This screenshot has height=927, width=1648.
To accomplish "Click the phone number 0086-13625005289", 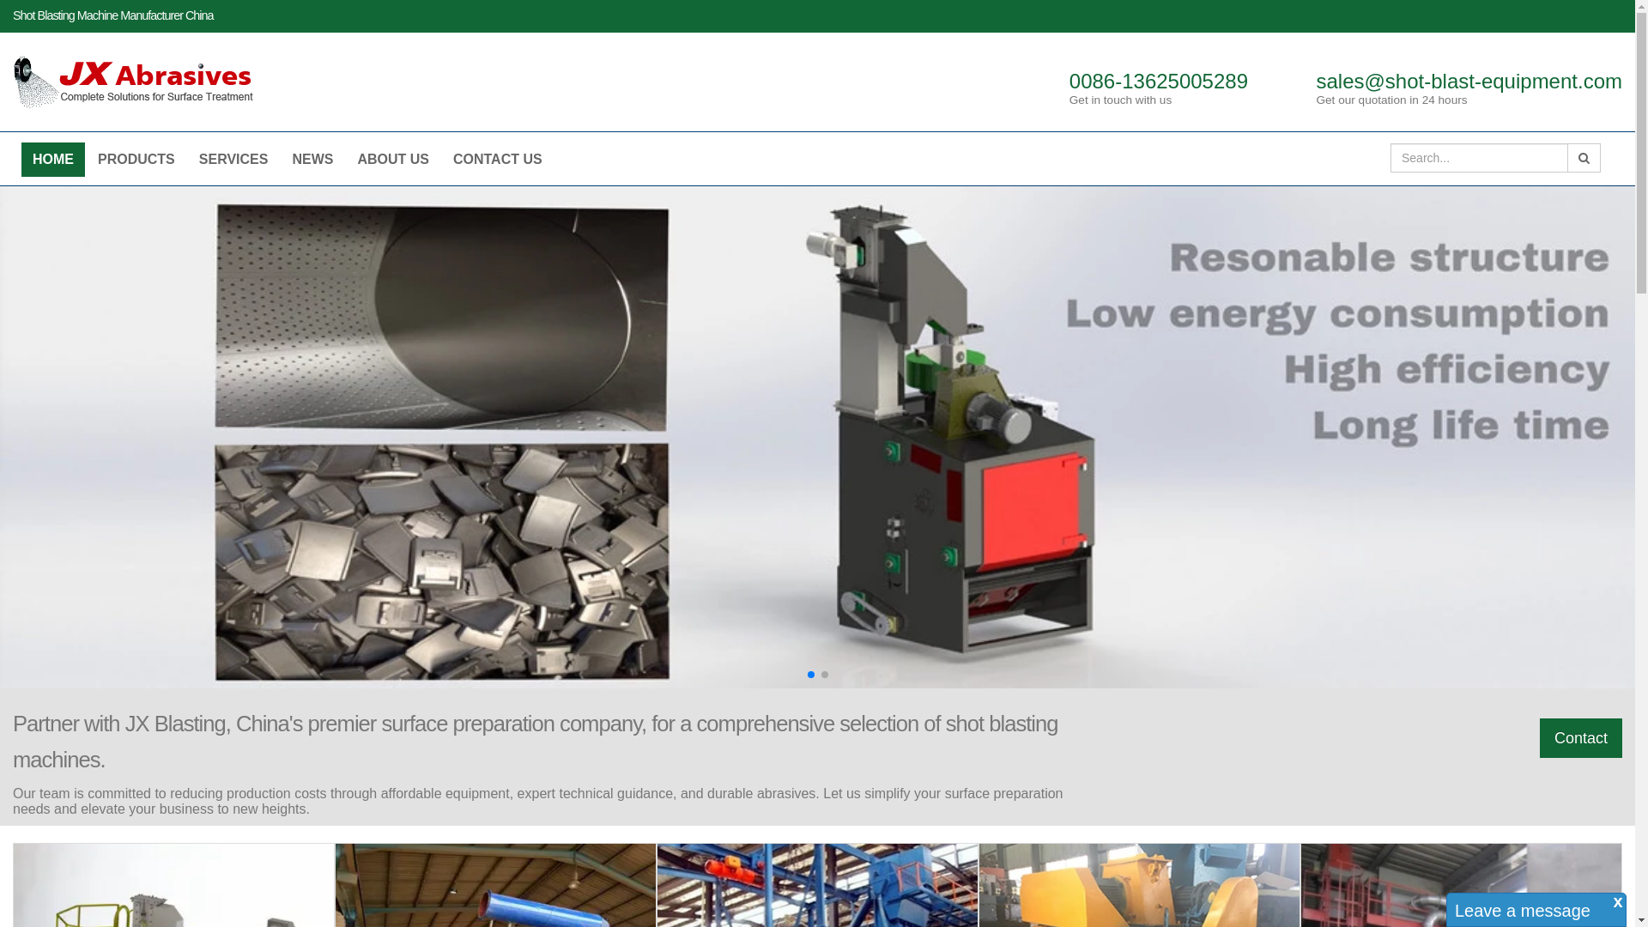I will tap(1158, 82).
